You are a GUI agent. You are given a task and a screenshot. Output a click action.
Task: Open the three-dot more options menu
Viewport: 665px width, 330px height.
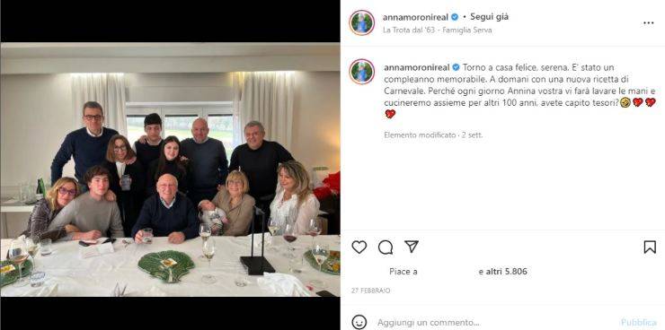(x=649, y=23)
